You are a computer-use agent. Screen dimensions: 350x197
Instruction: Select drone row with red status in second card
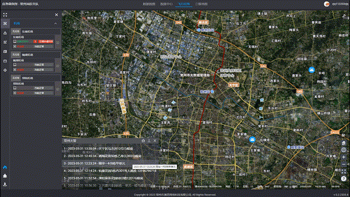pyautogui.click(x=33, y=70)
